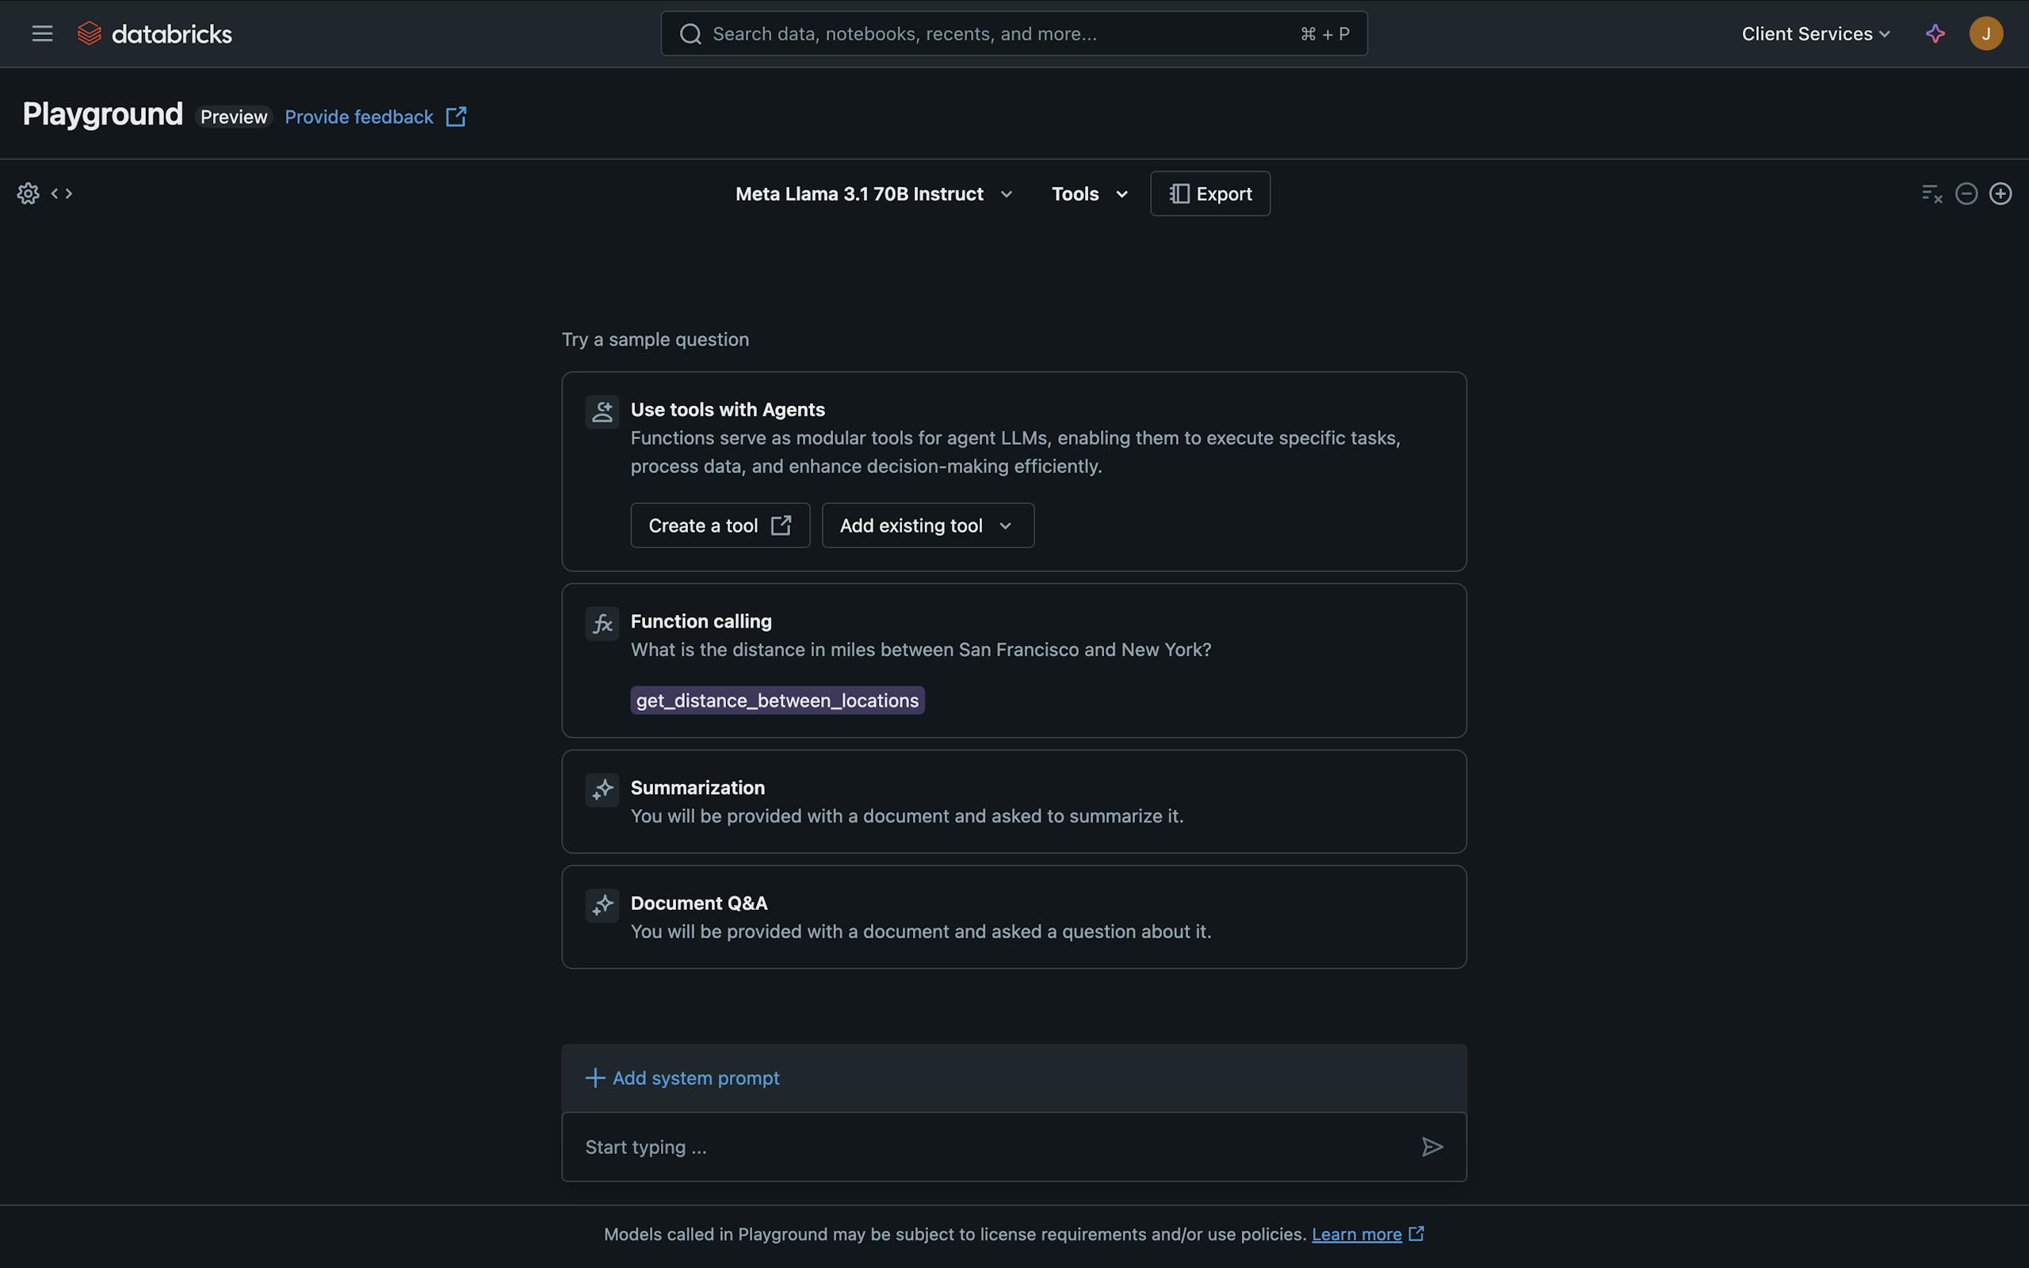Click the Create a tool button
This screenshot has width=2029, height=1268.
720,525
